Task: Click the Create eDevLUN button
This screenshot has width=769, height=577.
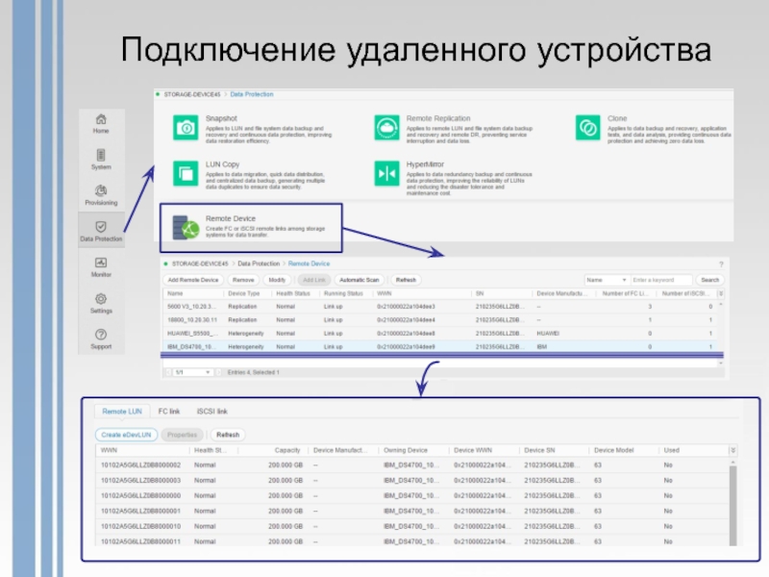Action: (126, 435)
